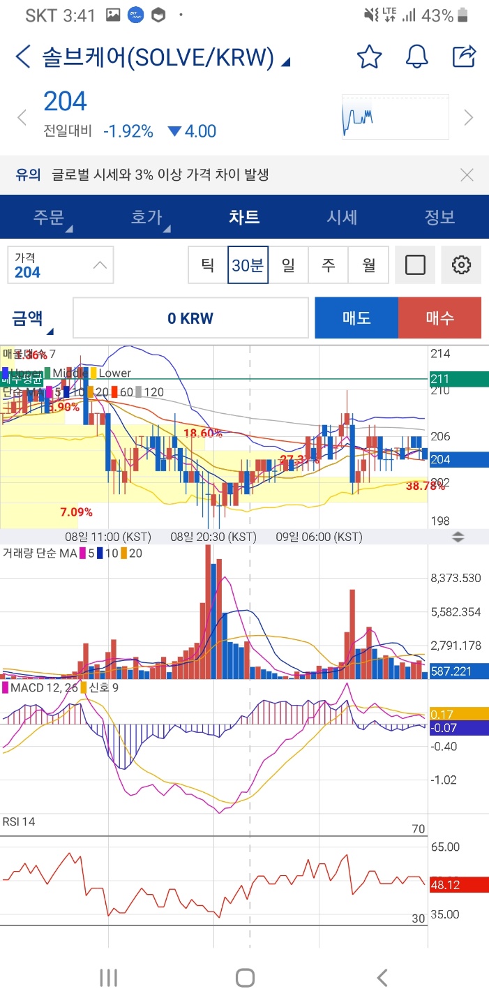Tap the 09일 06:00 (KST) time label
Image resolution: width=489 pixels, height=1005 pixels.
319,537
